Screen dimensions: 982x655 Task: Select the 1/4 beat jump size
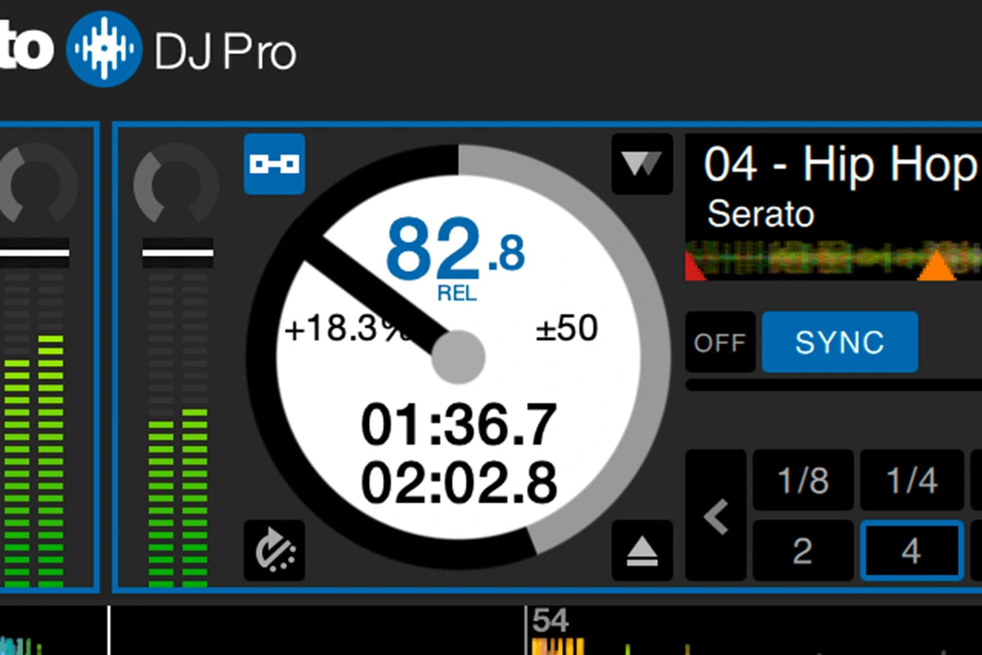click(x=911, y=481)
